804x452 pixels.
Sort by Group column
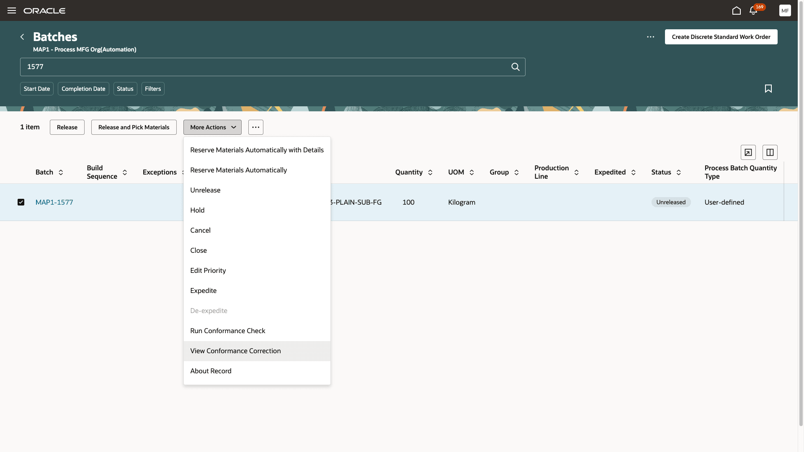click(x=516, y=172)
